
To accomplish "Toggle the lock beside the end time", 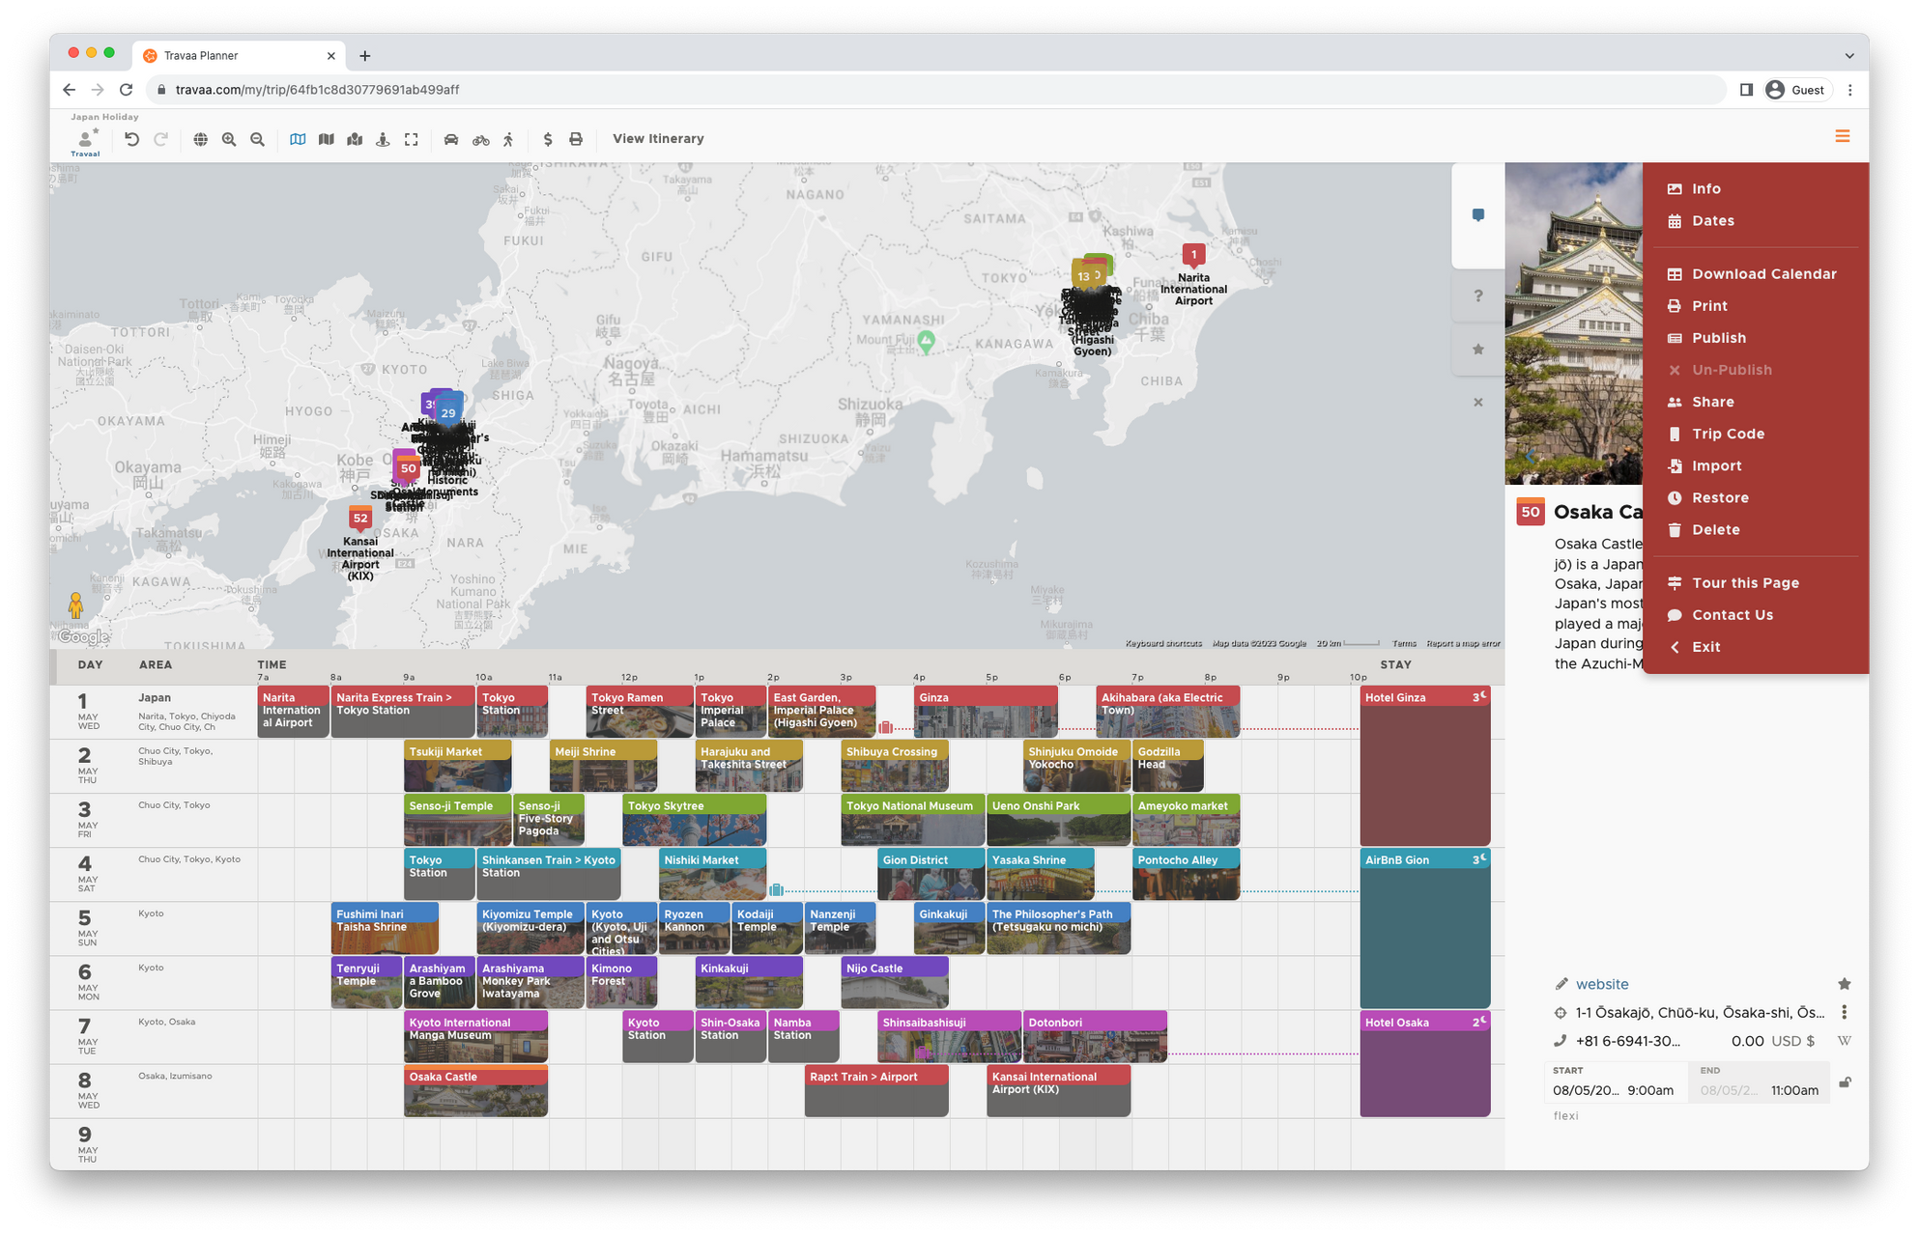I will [1845, 1082].
